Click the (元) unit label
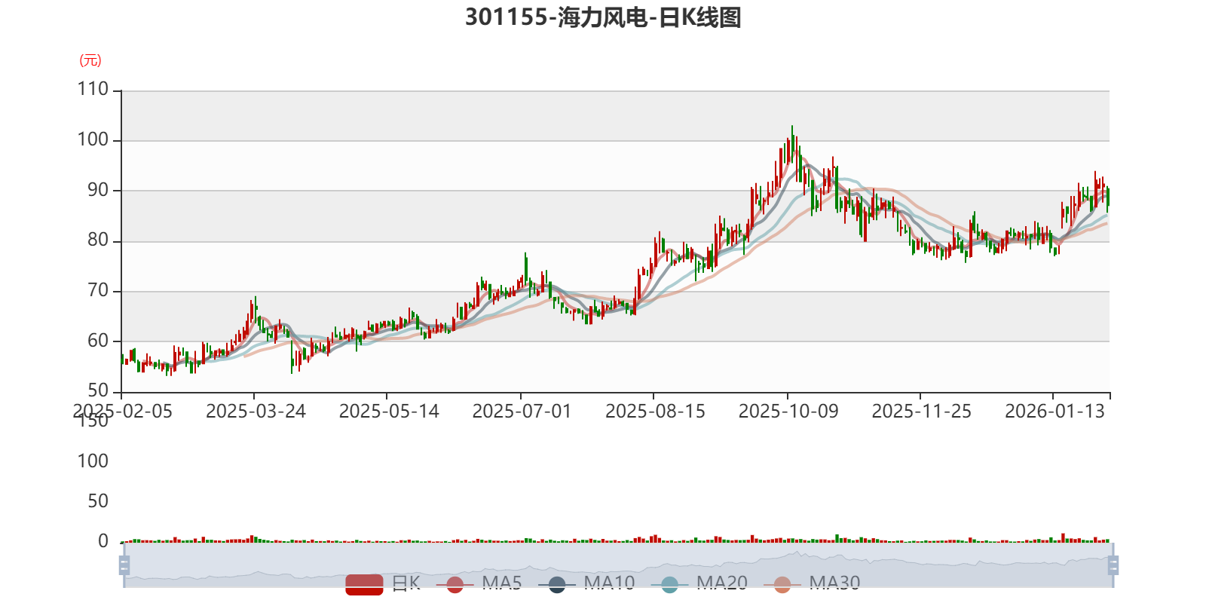This screenshot has width=1206, height=603. [90, 60]
